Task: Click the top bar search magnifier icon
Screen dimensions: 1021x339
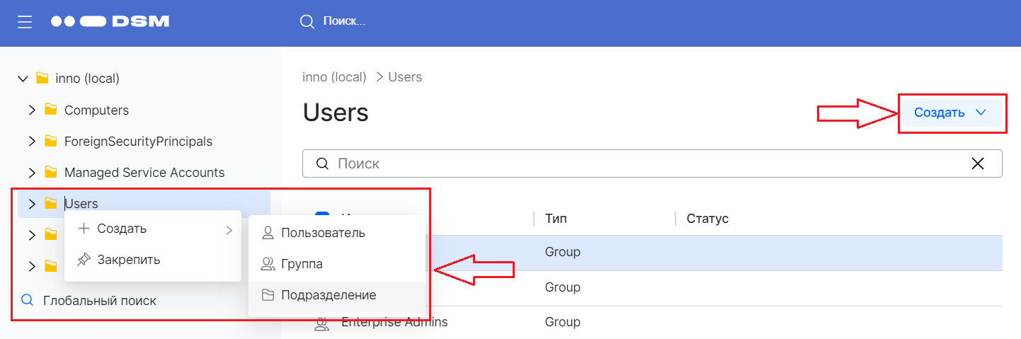Action: pos(307,21)
